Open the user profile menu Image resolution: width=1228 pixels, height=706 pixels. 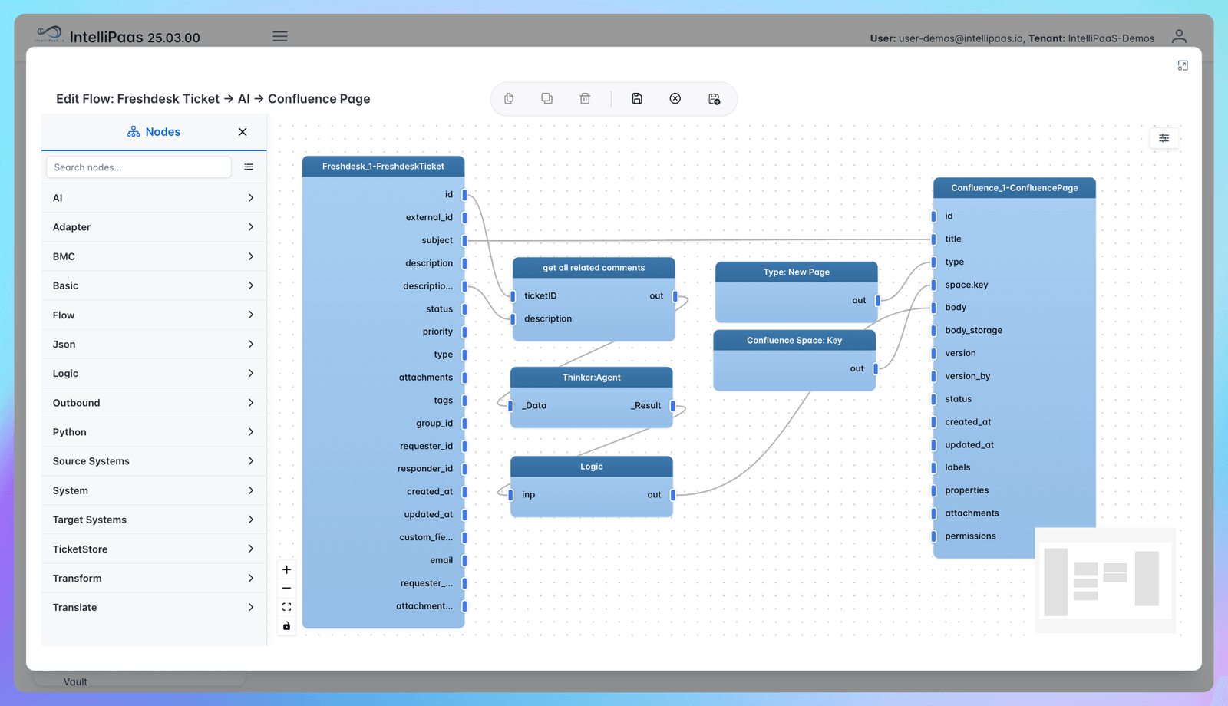point(1179,36)
